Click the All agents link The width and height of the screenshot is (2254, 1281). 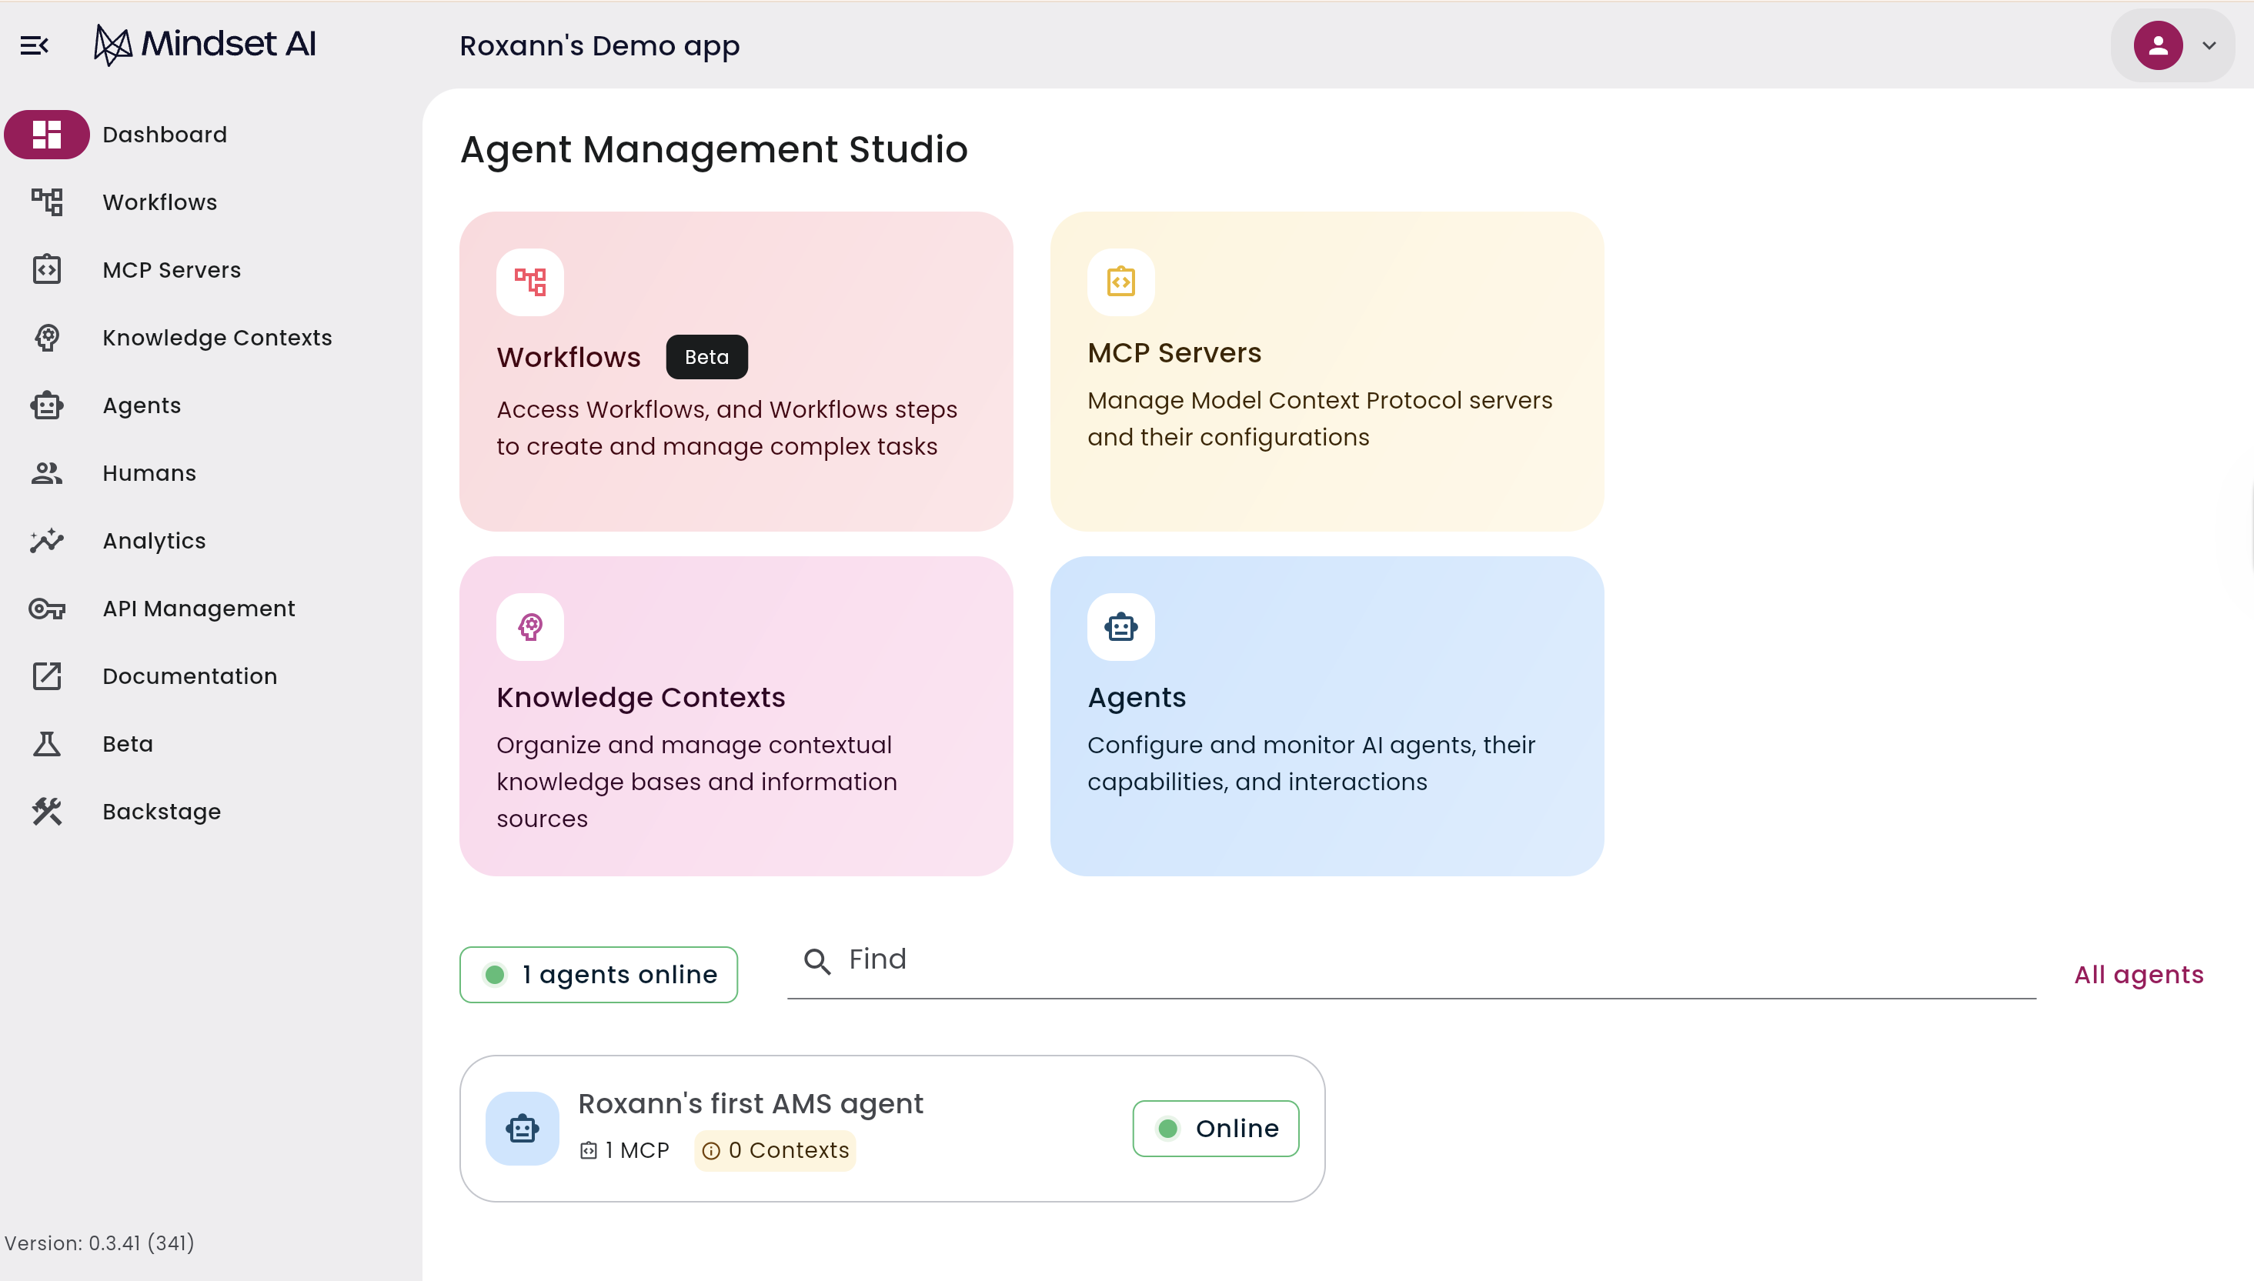point(2139,975)
